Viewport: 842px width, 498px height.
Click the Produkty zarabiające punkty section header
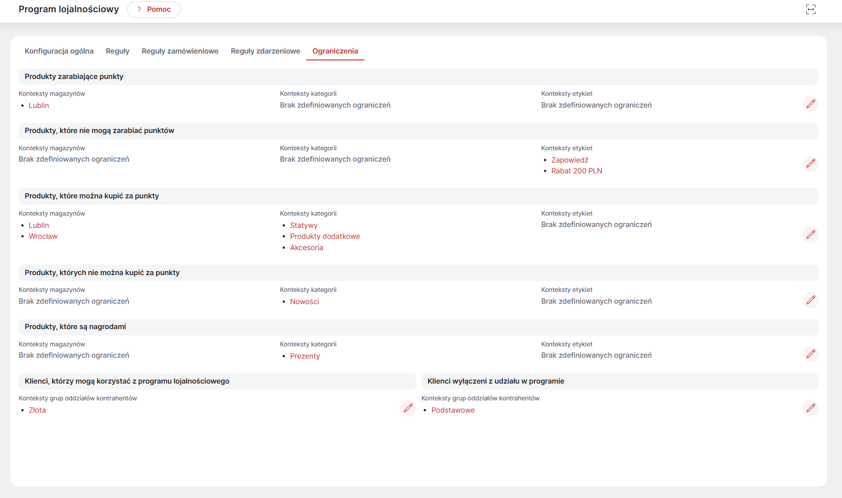418,77
